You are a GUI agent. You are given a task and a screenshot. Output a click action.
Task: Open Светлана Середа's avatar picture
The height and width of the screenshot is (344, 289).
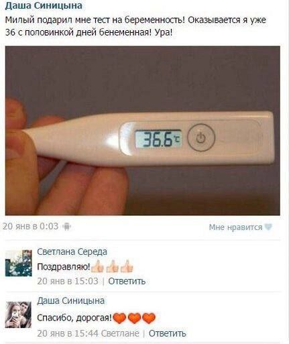(x=19, y=264)
